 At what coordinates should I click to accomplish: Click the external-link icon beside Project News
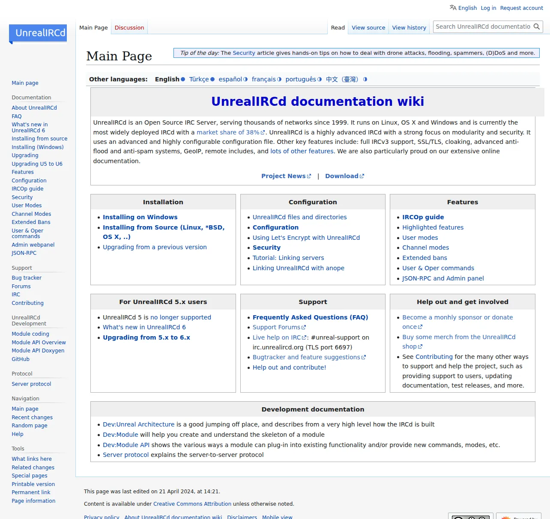point(309,176)
